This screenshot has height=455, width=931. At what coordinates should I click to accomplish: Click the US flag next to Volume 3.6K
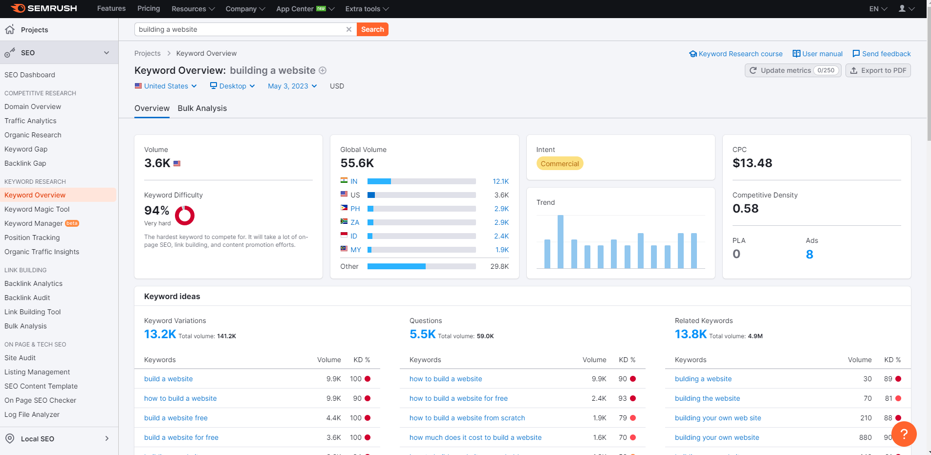click(177, 163)
